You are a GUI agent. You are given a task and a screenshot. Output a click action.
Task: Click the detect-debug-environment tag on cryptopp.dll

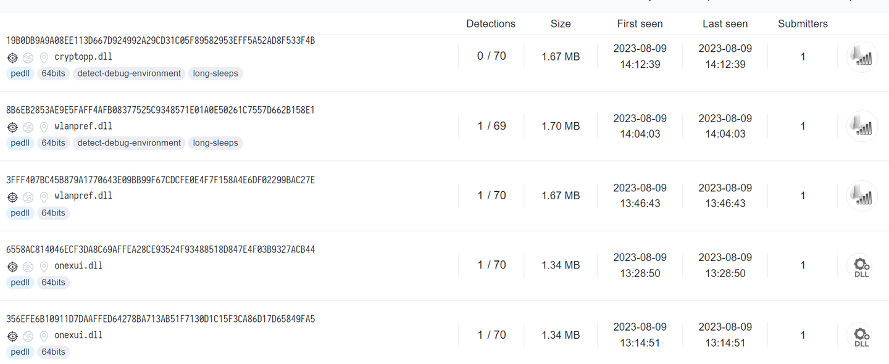click(129, 73)
